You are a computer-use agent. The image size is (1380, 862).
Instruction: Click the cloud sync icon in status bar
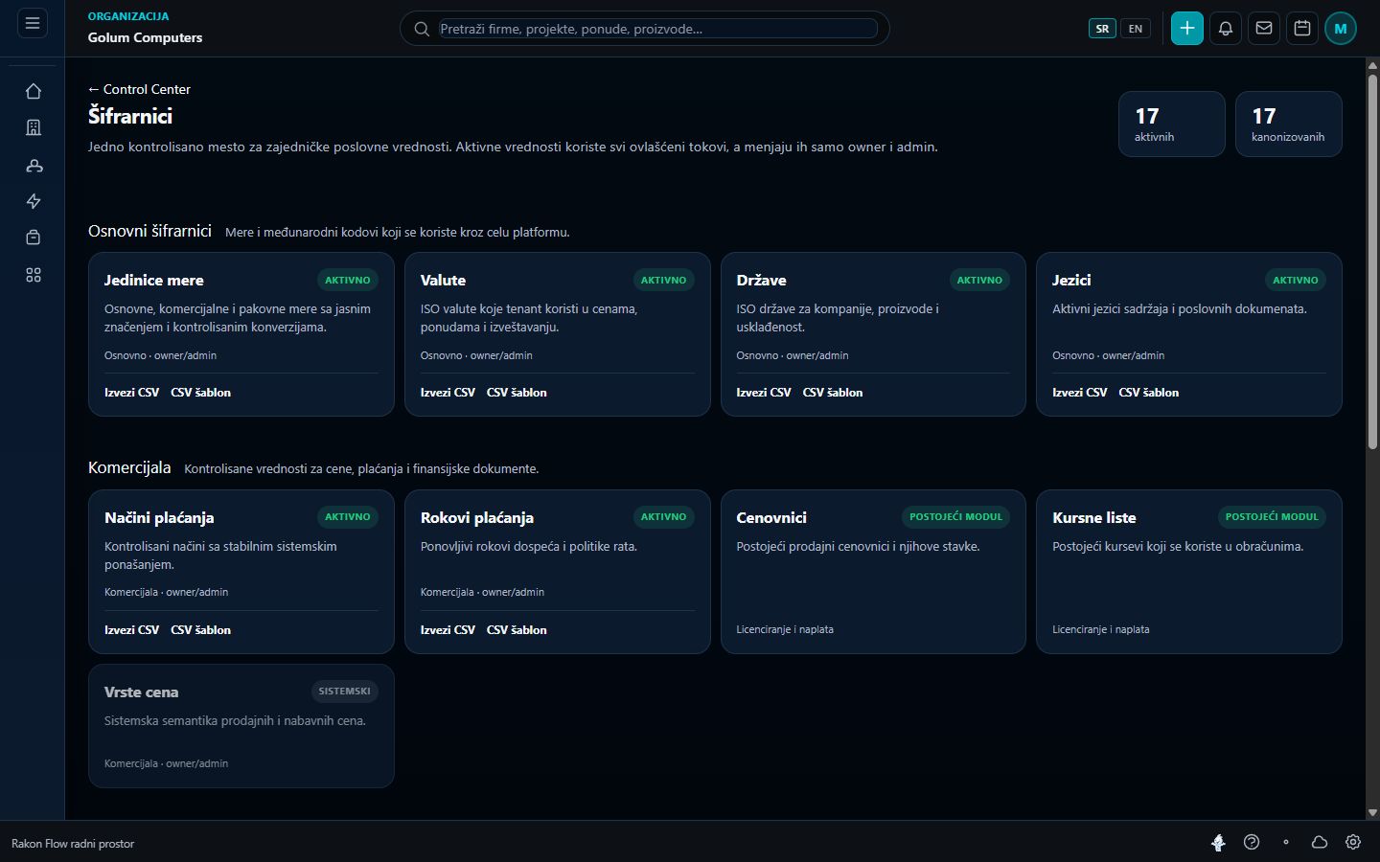tap(1320, 842)
